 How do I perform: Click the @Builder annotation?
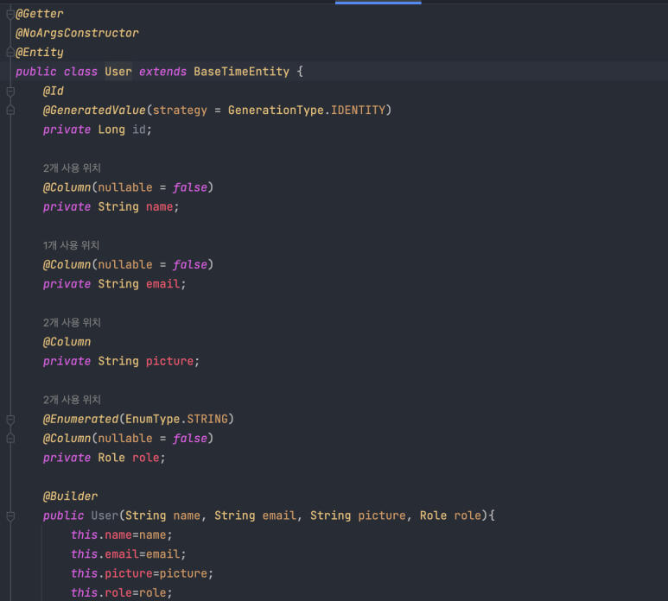[70, 497]
